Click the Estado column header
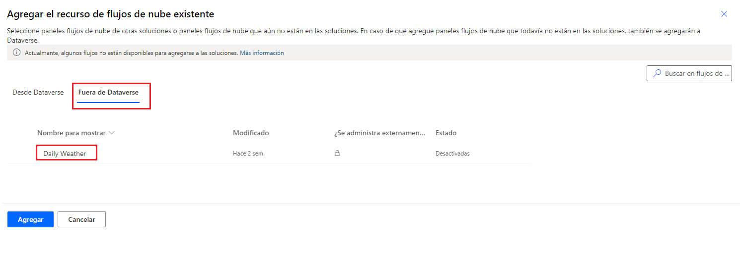 446,133
